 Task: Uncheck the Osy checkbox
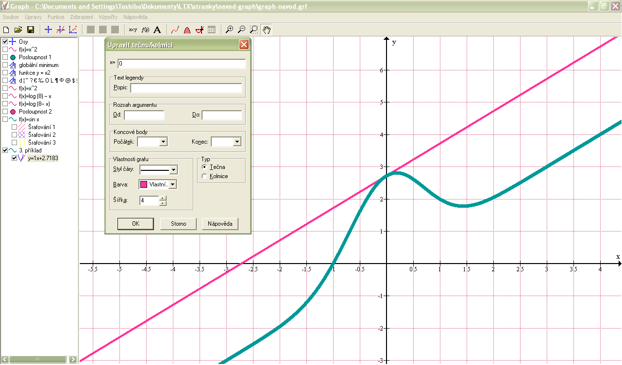[x=5, y=42]
